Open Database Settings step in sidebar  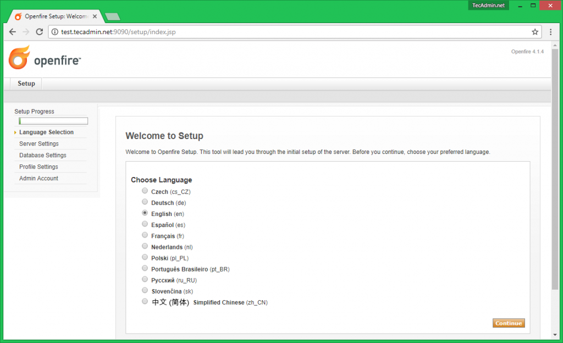pos(42,155)
